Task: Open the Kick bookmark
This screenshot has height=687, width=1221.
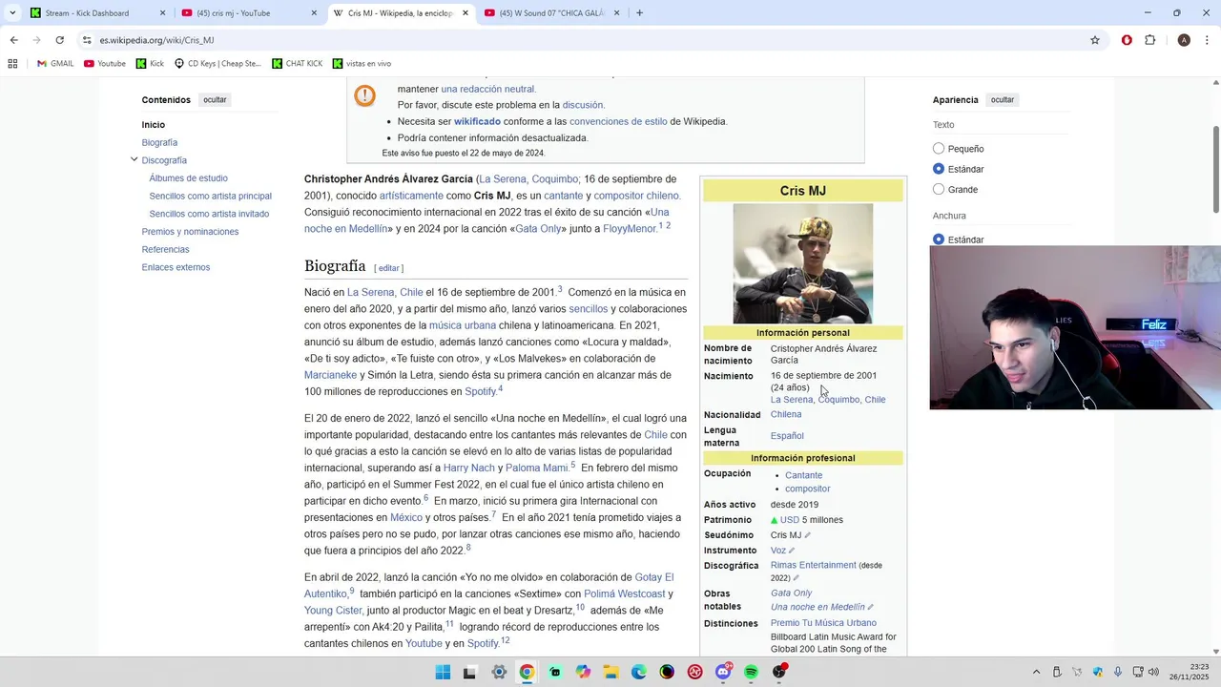Action: (x=150, y=64)
